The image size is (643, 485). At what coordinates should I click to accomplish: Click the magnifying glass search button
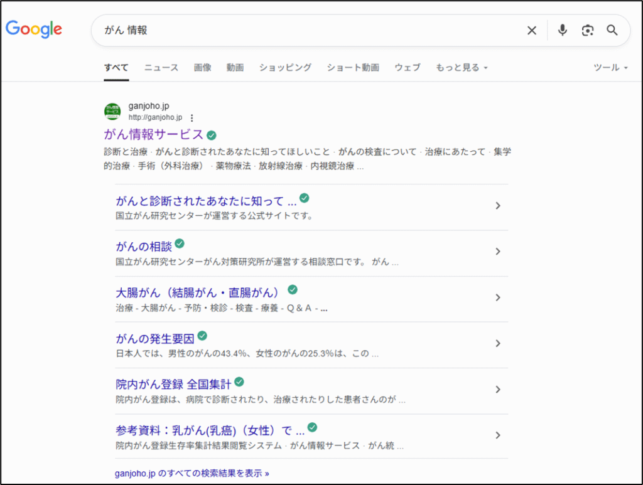pos(612,30)
